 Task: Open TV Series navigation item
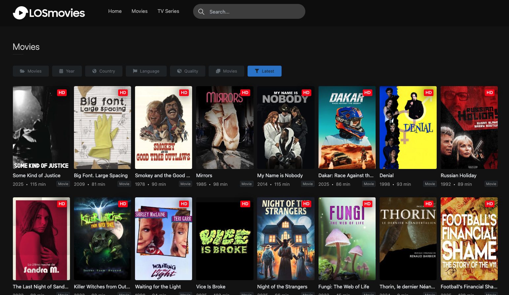(168, 11)
